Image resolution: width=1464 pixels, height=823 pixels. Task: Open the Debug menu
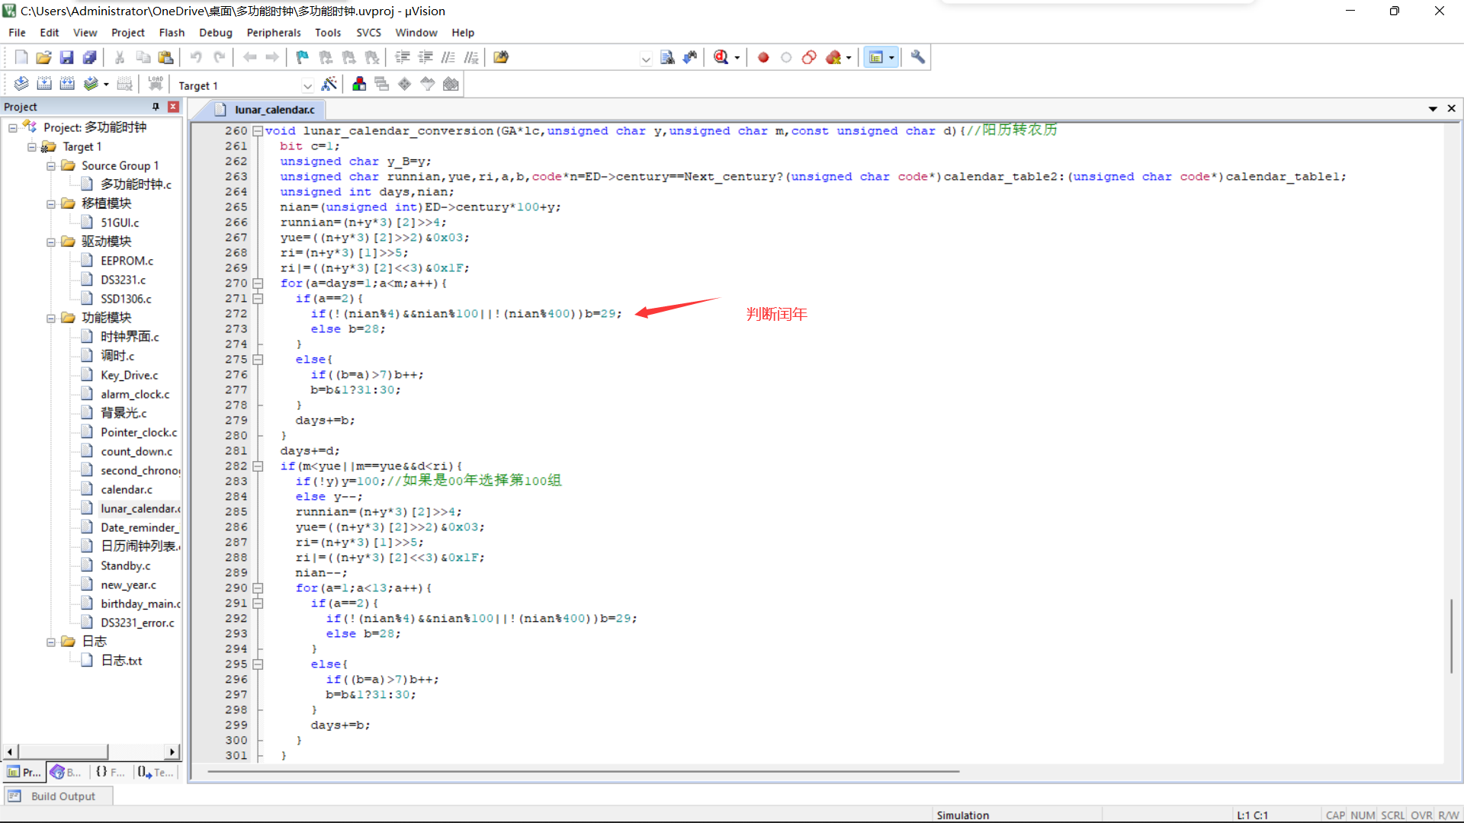click(216, 33)
